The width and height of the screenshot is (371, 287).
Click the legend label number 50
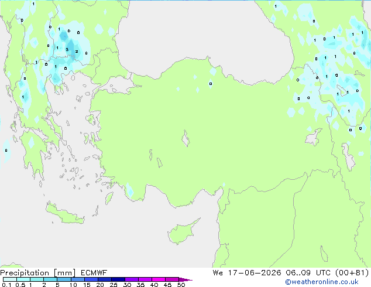tap(181, 285)
